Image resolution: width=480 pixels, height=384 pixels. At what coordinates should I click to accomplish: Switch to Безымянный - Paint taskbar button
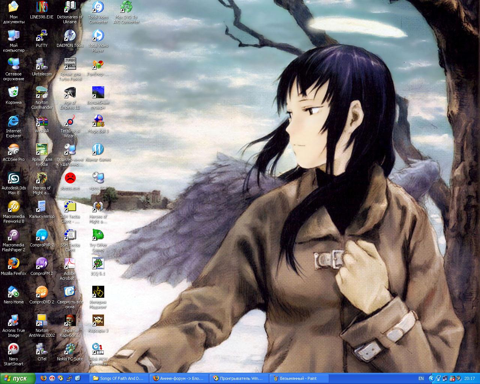(299, 378)
